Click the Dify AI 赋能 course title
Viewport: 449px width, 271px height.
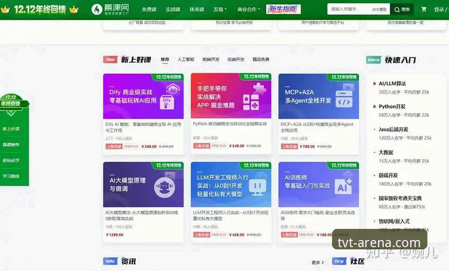click(x=143, y=127)
